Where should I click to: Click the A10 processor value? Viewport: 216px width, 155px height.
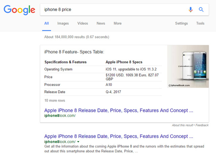[x=109, y=85]
